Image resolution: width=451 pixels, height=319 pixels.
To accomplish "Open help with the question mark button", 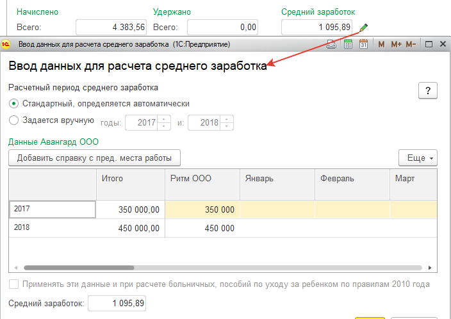I will pos(428,90).
